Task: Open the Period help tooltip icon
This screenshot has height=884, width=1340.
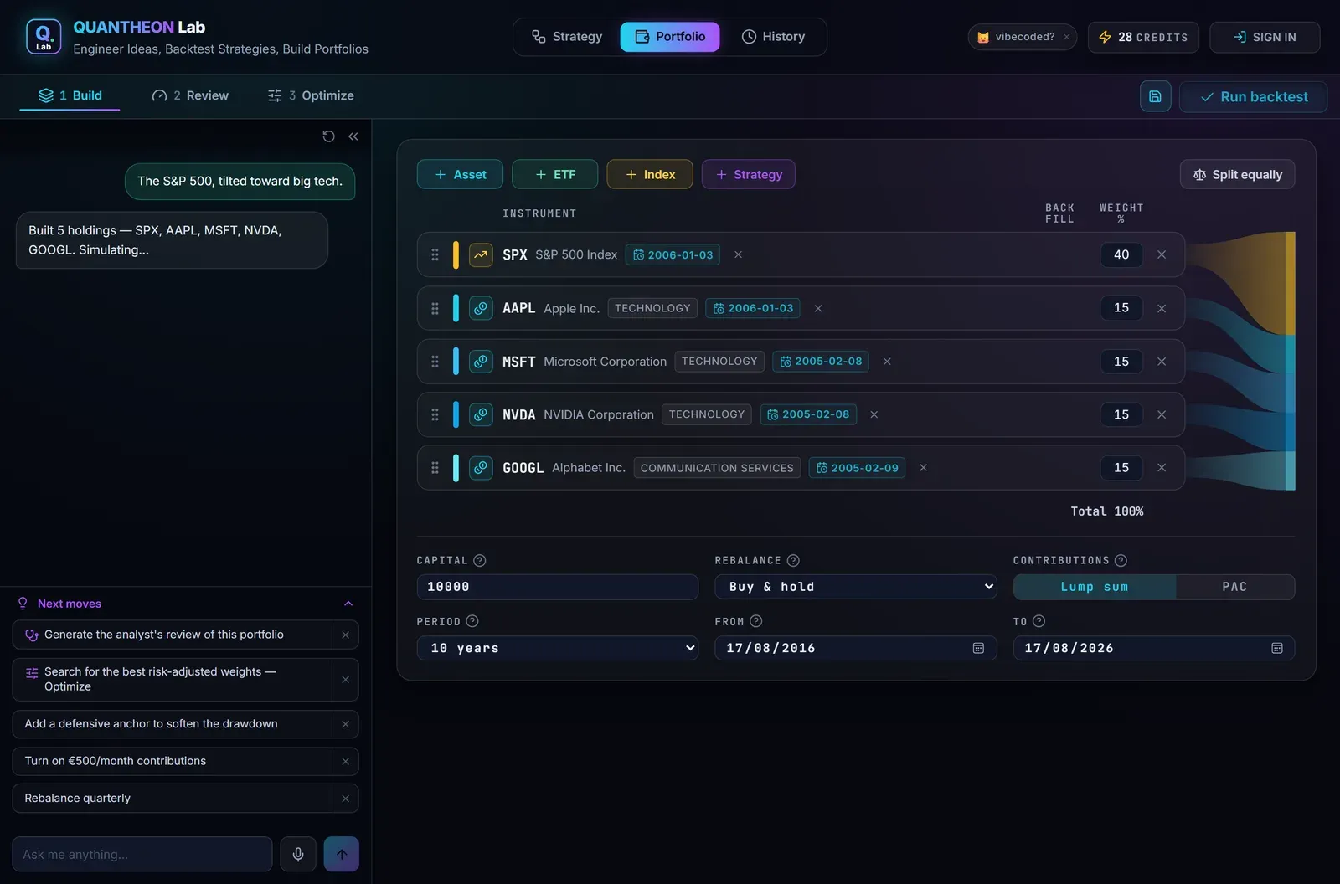Action: tap(472, 621)
